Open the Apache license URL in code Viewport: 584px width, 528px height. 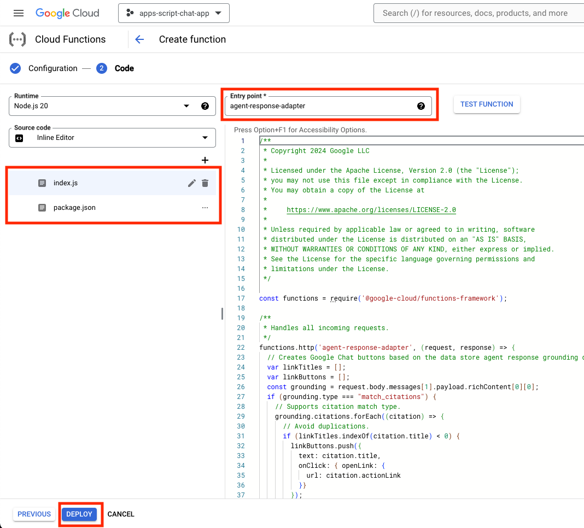pos(371,210)
